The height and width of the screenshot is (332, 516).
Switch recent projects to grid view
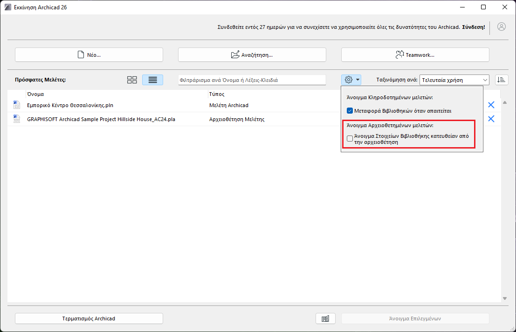pyautogui.click(x=132, y=80)
